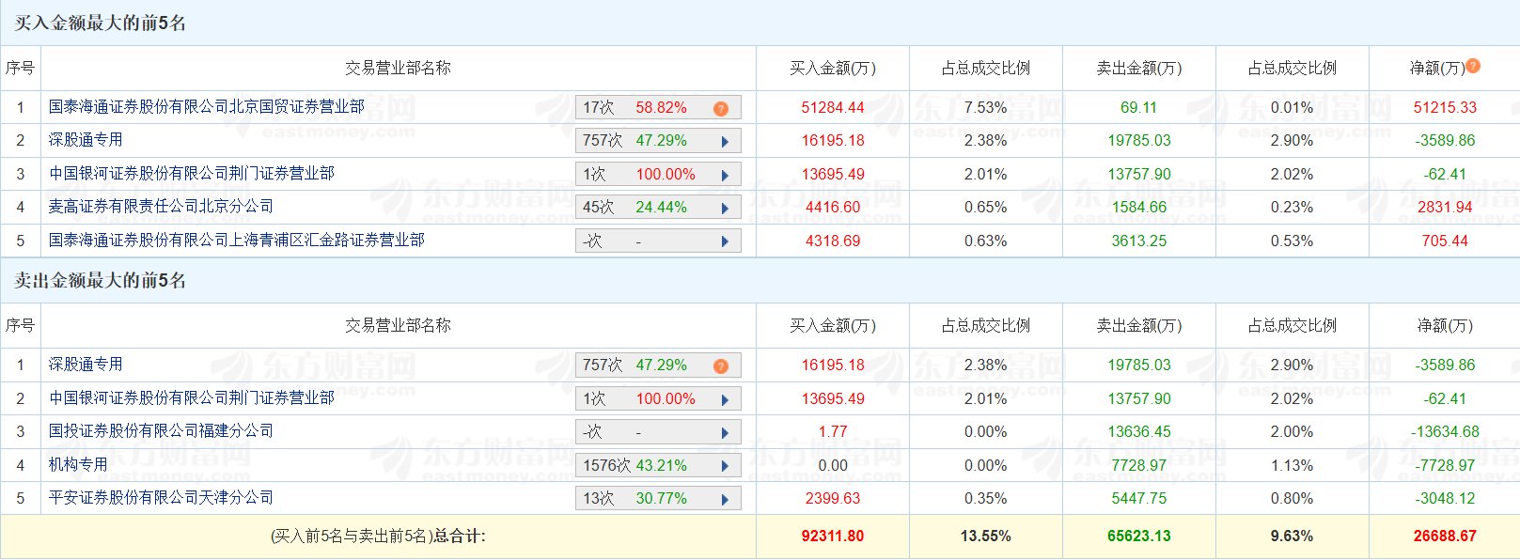
Task: Expand arrow for buy-table 中国银河荆门 row
Action: [x=725, y=176]
